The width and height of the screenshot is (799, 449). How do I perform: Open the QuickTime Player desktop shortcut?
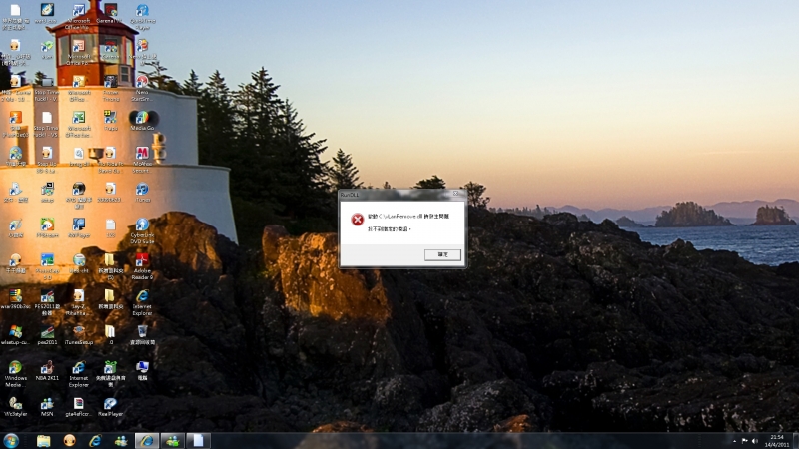(x=142, y=12)
